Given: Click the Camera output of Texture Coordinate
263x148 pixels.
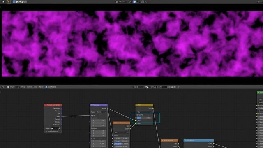Looking at the screenshot, I should click(x=62, y=119).
